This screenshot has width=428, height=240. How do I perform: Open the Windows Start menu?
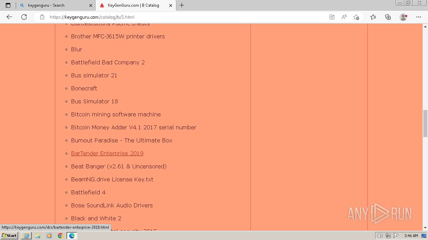click(9, 236)
